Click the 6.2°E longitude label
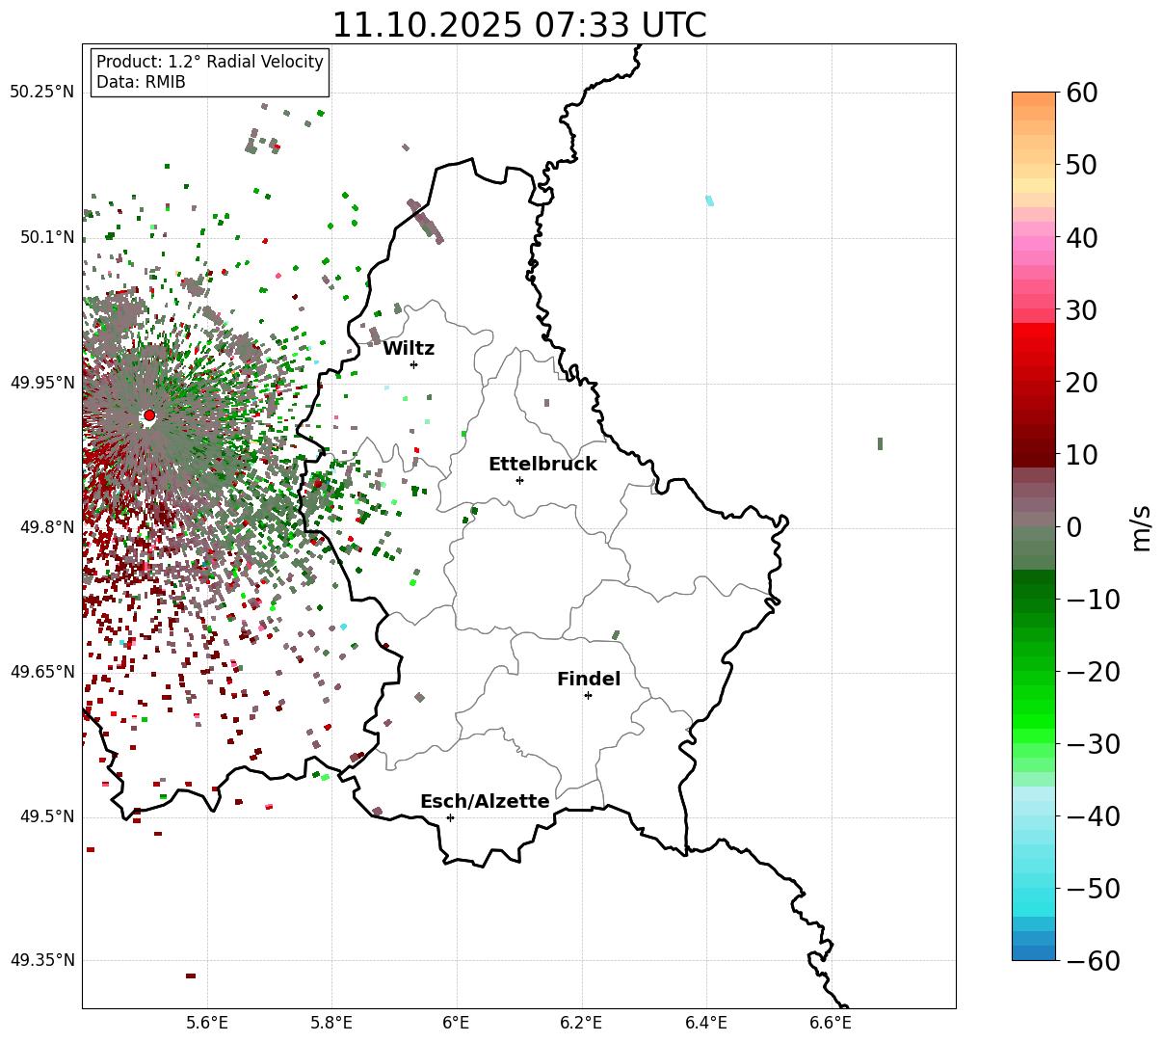Screen dimensions: 1163x1042 click(581, 1023)
